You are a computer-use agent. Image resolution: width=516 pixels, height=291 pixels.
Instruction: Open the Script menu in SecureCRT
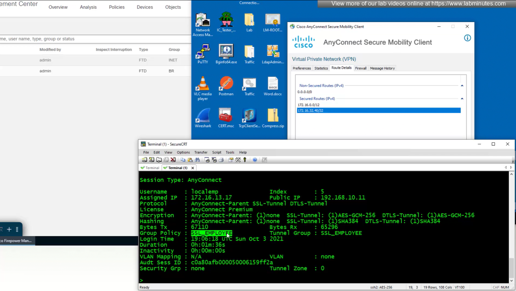216,152
